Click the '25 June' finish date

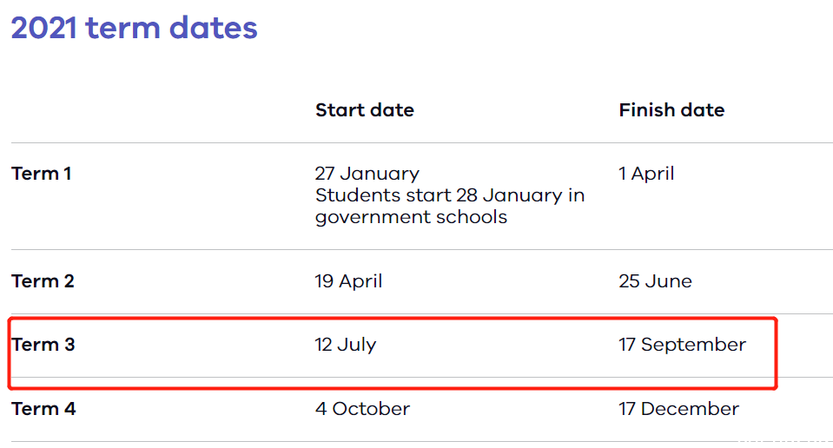pyautogui.click(x=655, y=281)
